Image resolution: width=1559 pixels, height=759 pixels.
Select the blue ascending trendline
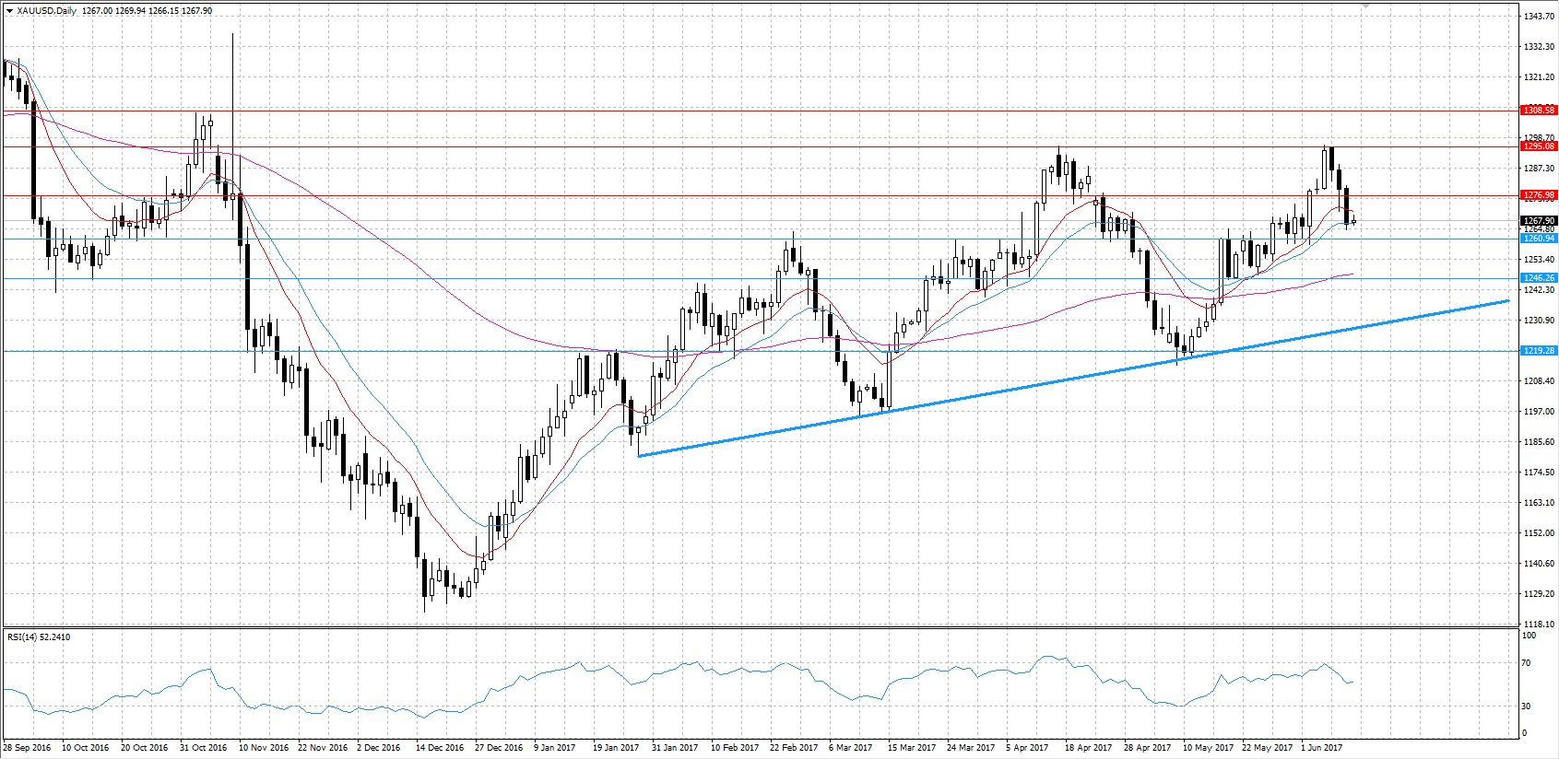(1073, 378)
